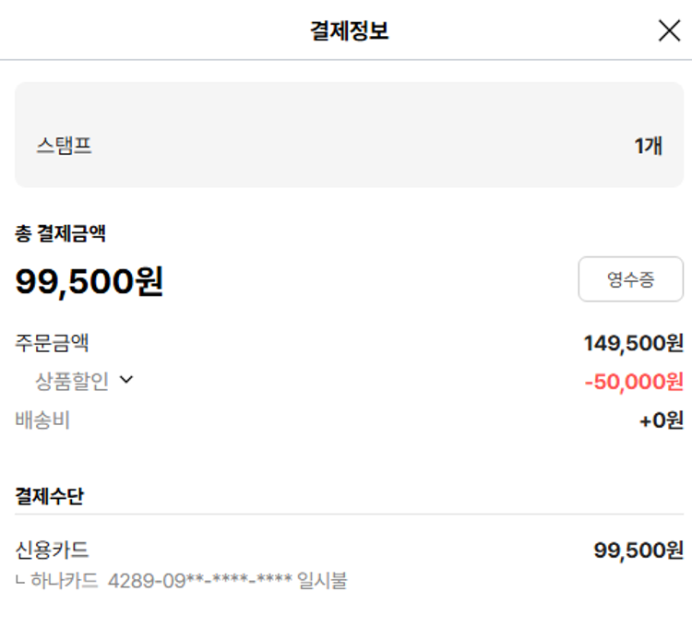
Task: Select the 스탬프 label text
Action: (x=64, y=146)
